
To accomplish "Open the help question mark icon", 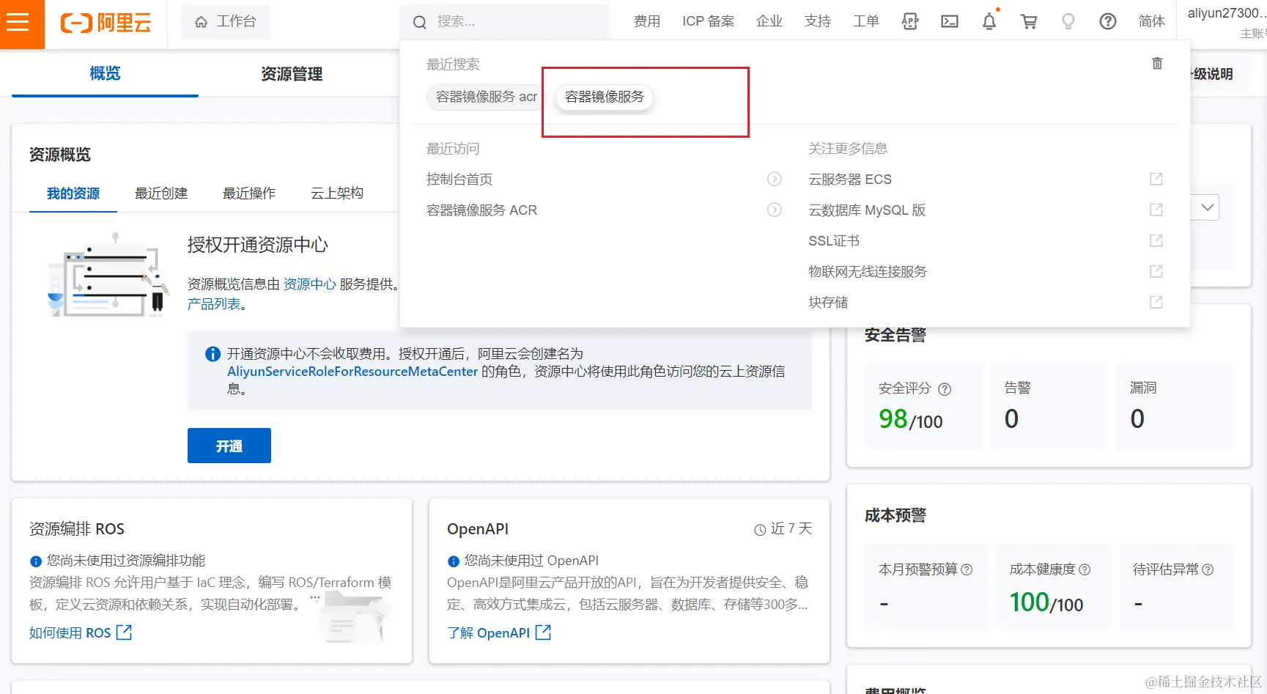I will [x=1108, y=22].
